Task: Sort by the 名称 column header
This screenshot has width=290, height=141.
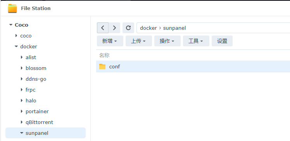Action: (104, 55)
